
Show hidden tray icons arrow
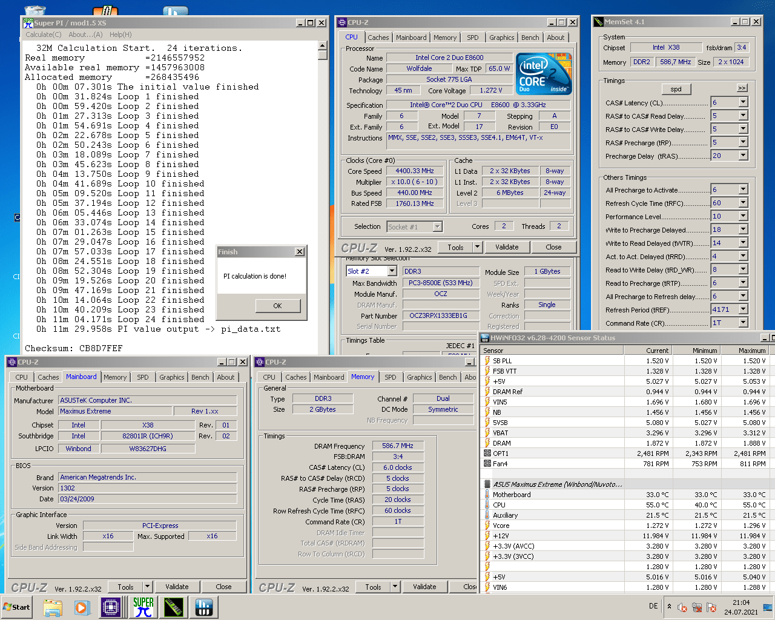coord(669,607)
